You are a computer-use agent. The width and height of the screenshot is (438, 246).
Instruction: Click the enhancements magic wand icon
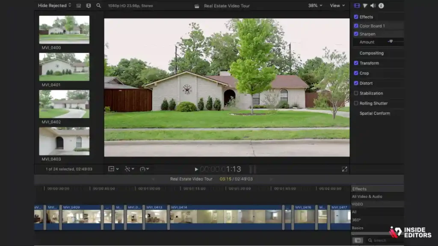(127, 169)
